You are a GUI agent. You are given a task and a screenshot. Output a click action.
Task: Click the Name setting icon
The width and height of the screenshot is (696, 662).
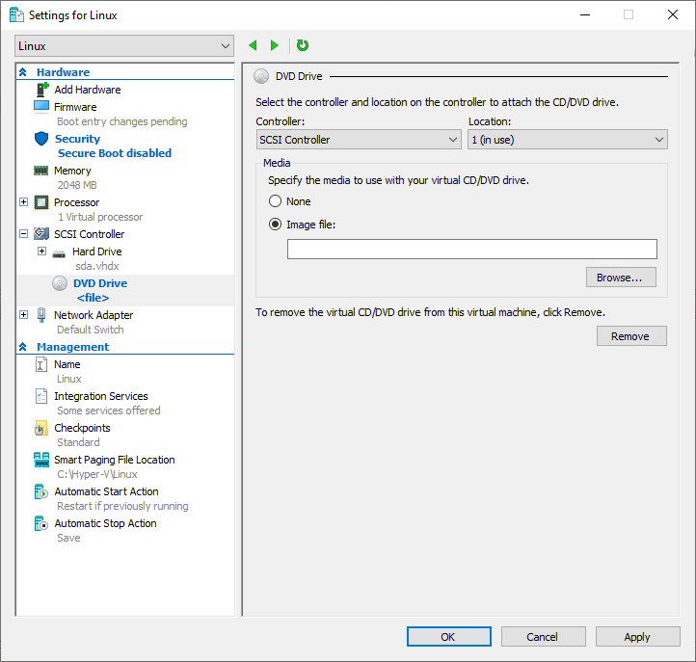41,364
